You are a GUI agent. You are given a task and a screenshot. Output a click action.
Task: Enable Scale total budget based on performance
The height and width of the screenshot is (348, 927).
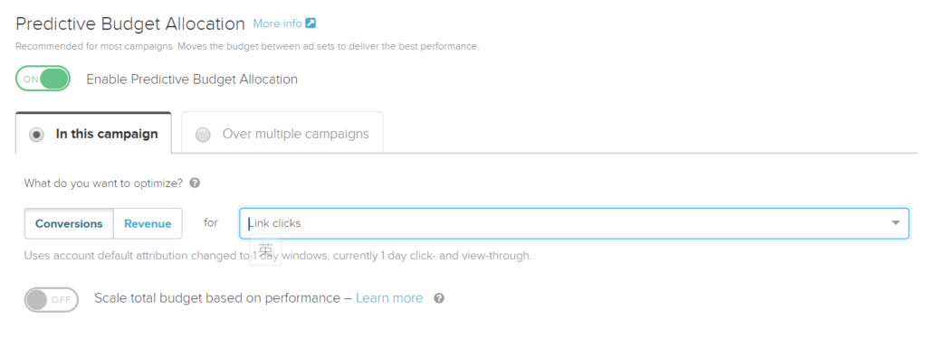click(52, 299)
